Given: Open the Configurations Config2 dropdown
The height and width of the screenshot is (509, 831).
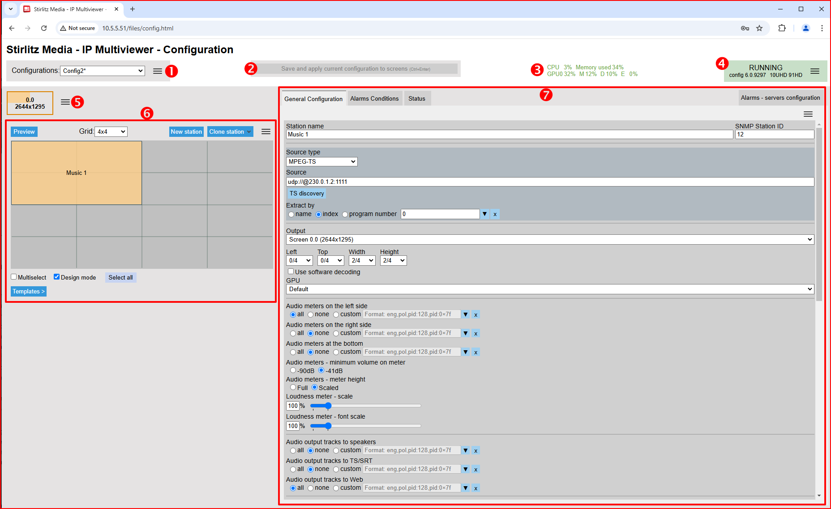Looking at the screenshot, I should click(103, 71).
